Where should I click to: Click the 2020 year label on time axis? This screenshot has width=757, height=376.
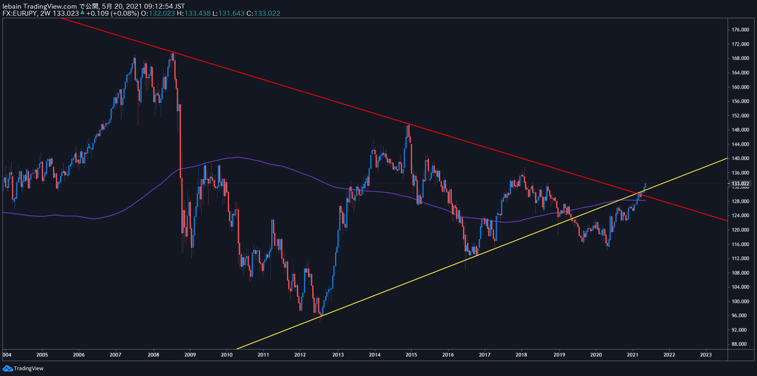point(596,355)
